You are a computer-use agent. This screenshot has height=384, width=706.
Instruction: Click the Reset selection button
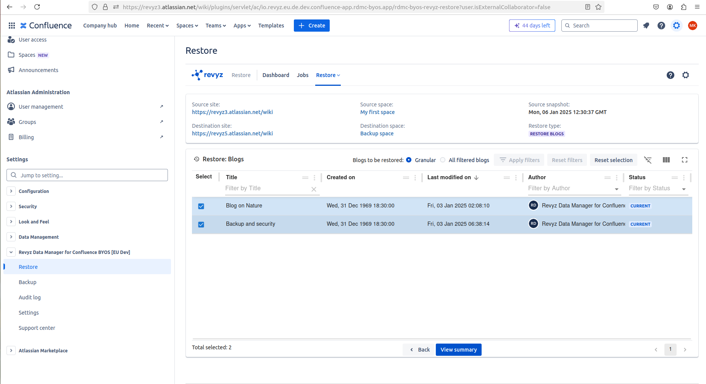(x=613, y=160)
